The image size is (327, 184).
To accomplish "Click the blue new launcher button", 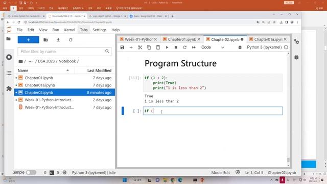I will coord(29,40).
